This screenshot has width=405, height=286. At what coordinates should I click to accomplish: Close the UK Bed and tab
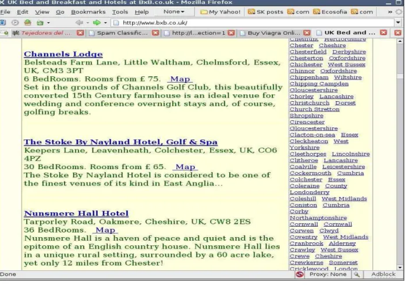383,33
